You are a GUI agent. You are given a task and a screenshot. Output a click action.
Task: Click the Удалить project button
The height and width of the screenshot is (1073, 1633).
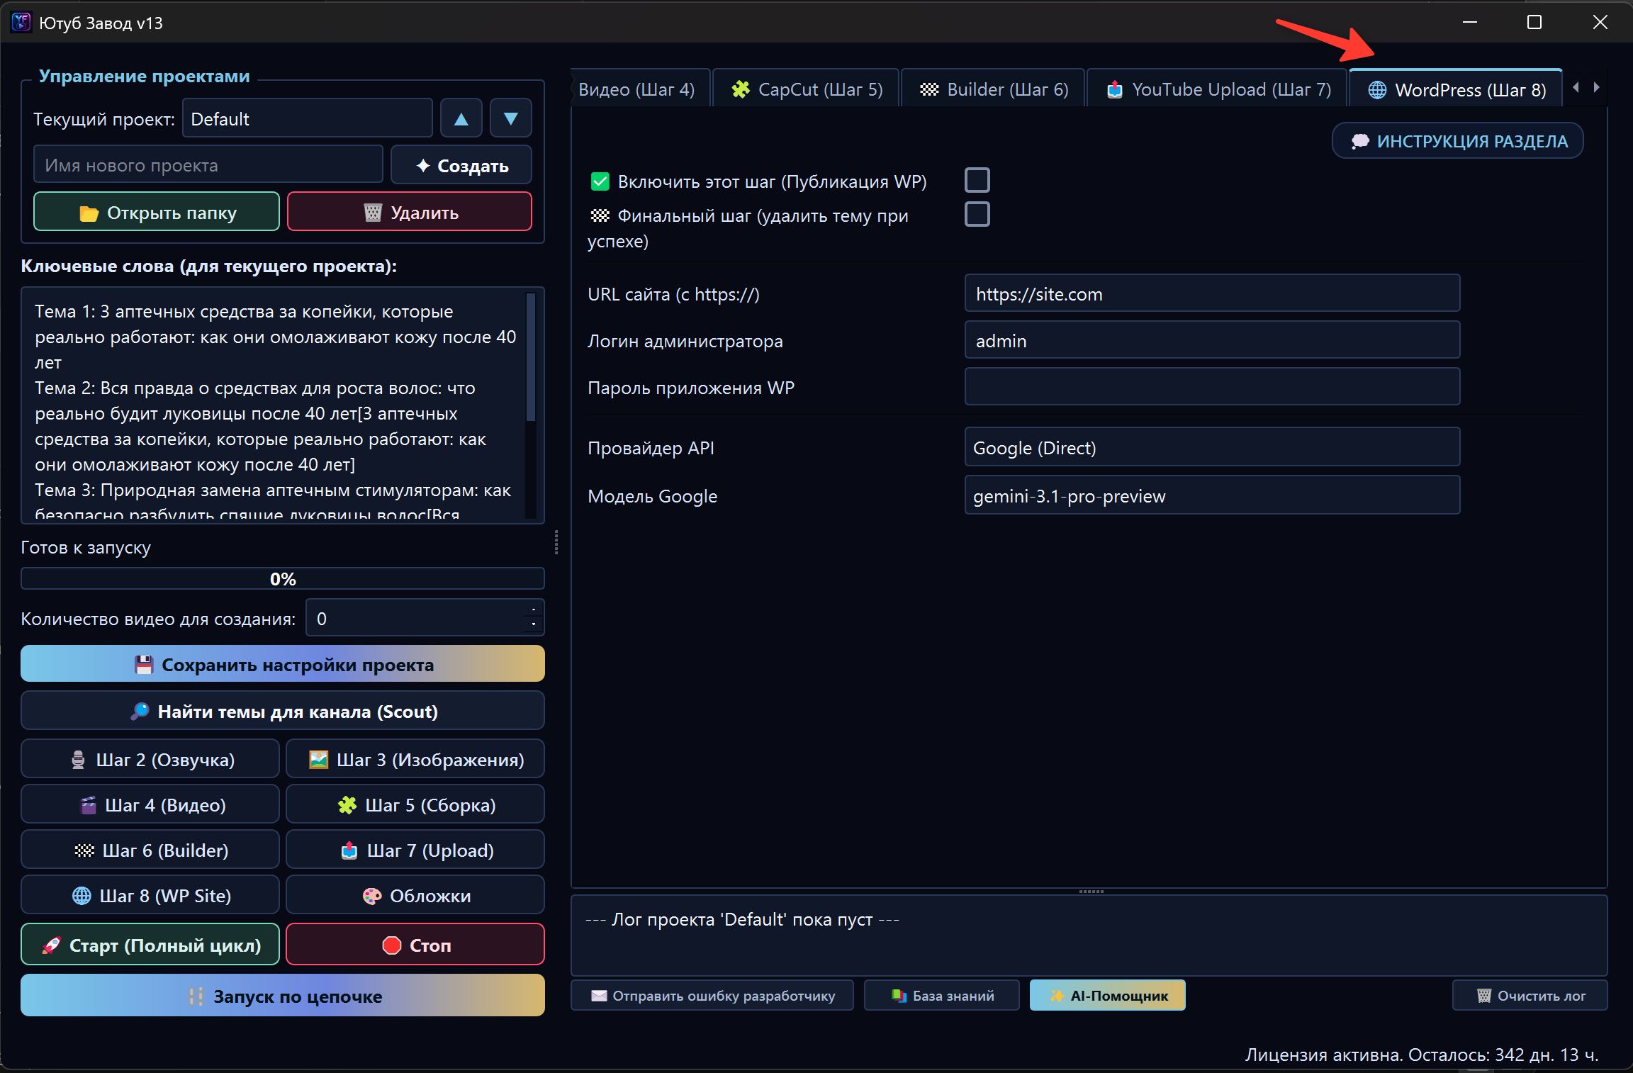point(410,212)
